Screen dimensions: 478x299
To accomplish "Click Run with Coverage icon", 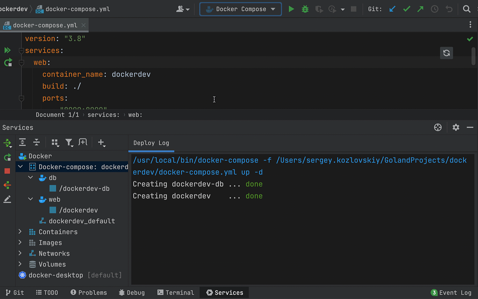I will 319,9.
